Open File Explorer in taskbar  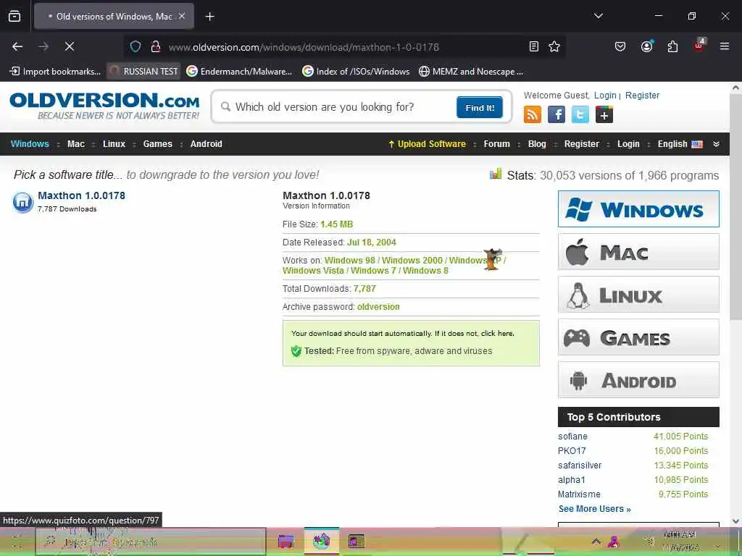285,542
